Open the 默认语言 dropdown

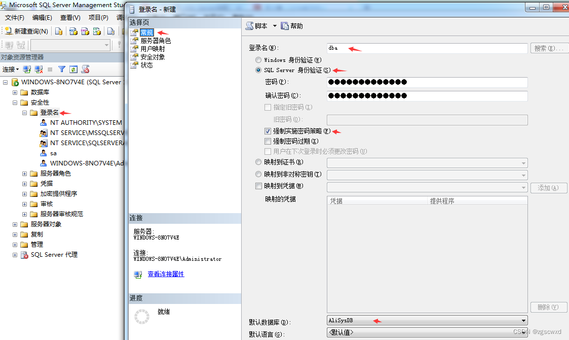click(x=427, y=332)
